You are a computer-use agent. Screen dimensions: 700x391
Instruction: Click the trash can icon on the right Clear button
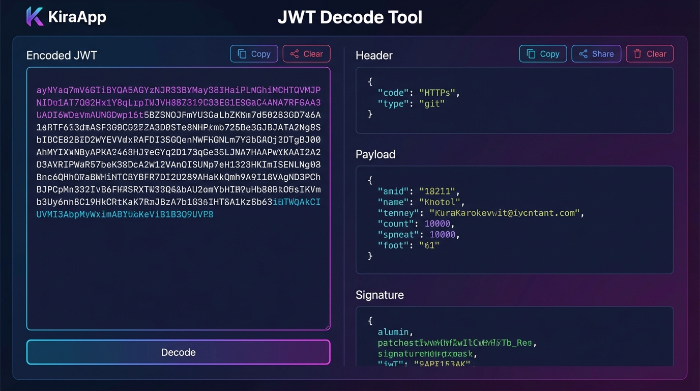[x=638, y=53]
